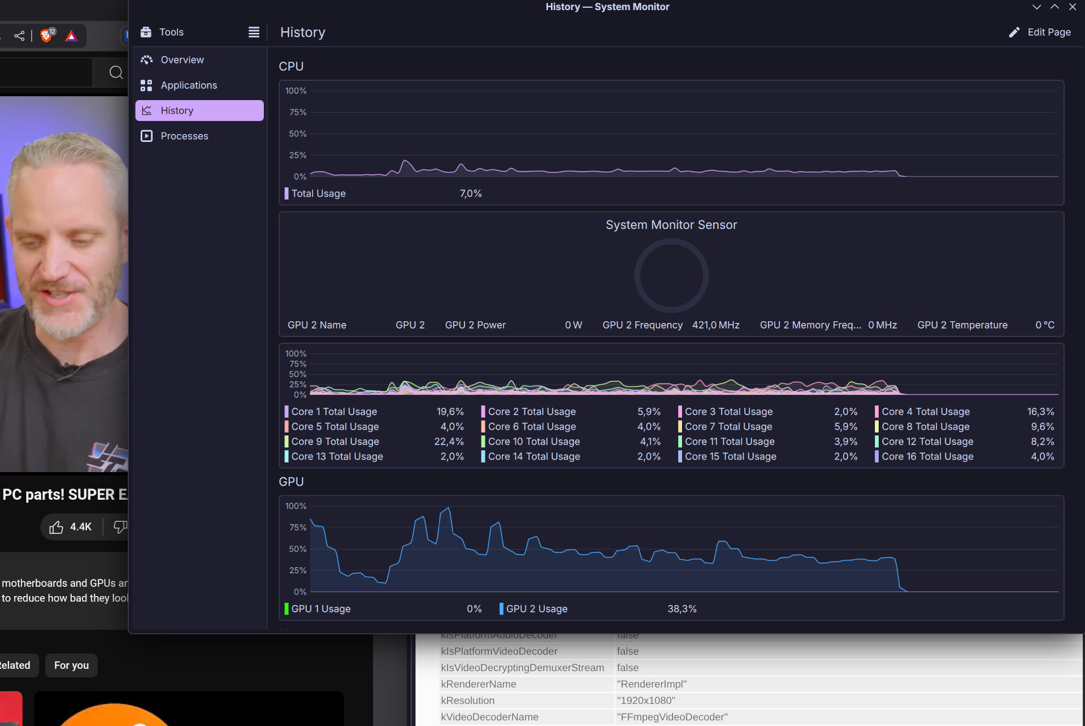Click the browser share icon
Screen dimensions: 1085x726
19,36
